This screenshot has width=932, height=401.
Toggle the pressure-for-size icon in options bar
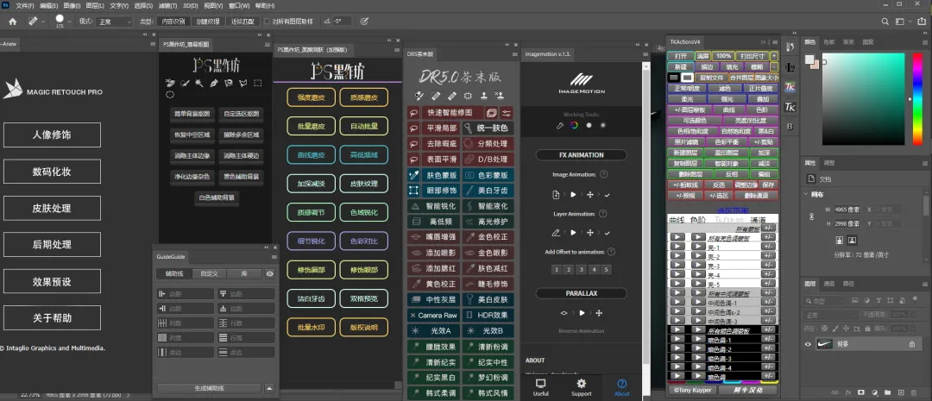[365, 22]
